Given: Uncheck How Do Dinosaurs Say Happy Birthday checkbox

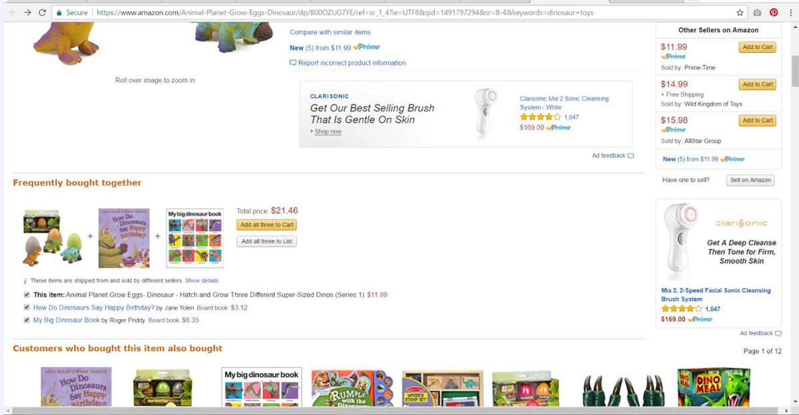Looking at the screenshot, I should click(x=27, y=307).
